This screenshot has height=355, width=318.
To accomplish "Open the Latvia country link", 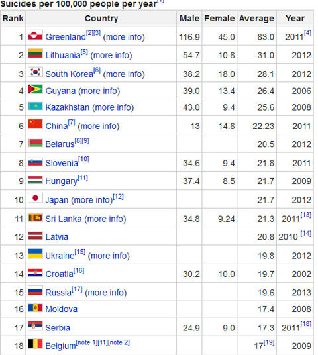I will [57, 237].
